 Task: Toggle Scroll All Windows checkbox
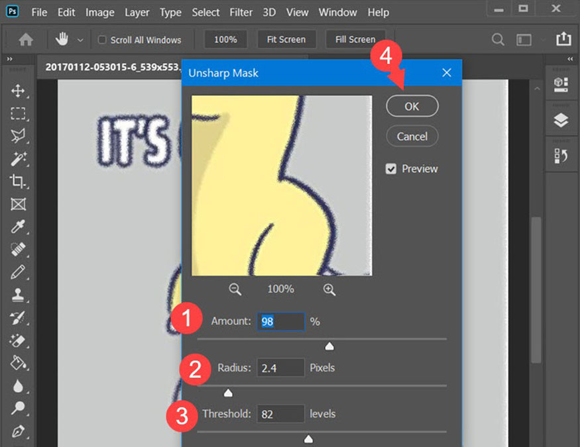coord(102,40)
